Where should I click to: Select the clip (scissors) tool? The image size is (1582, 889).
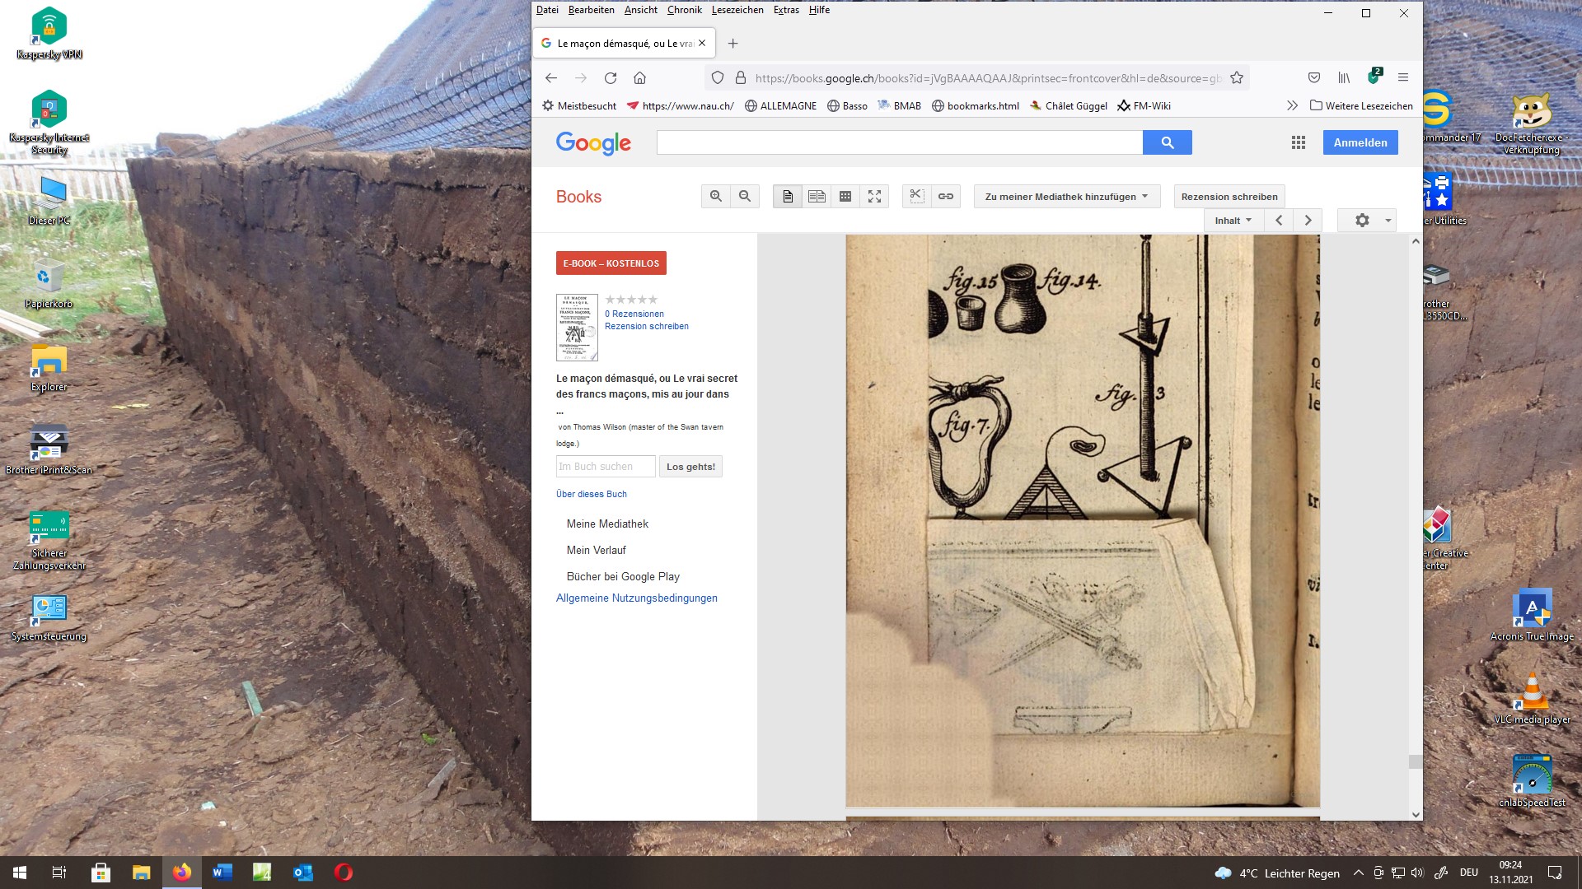917,197
